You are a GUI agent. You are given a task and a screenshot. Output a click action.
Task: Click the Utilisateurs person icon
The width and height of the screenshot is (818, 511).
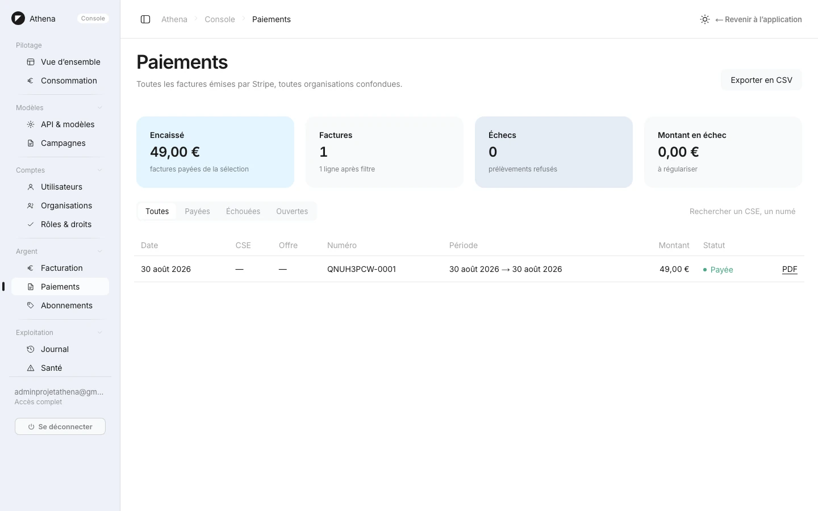coord(31,187)
